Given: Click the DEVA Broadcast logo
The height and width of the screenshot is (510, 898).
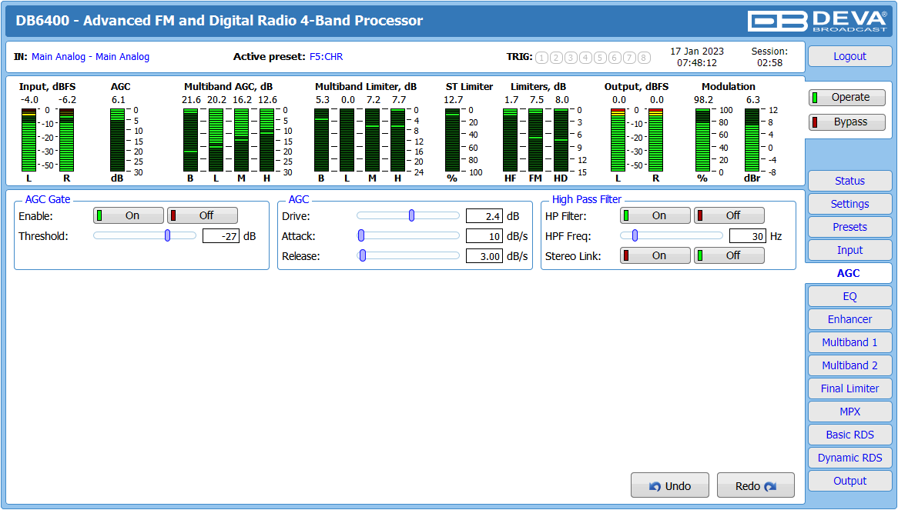Looking at the screenshot, I should (x=817, y=22).
